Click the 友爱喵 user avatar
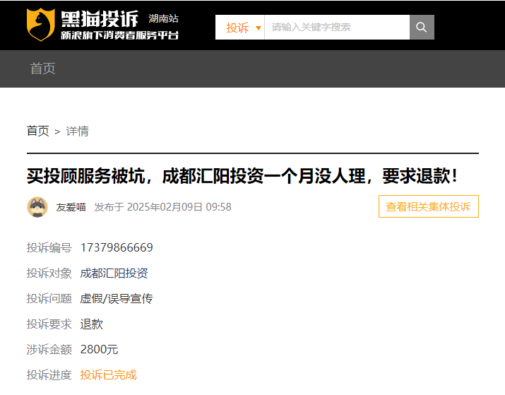Image resolution: width=505 pixels, height=395 pixels. 37,207
